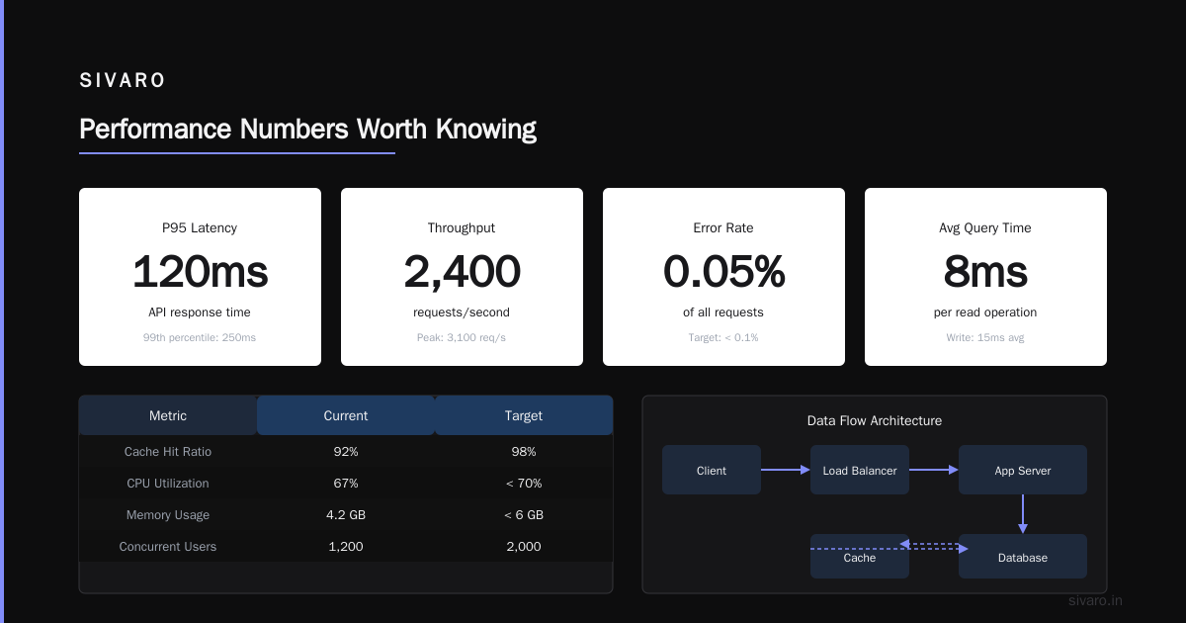Select the 0.05% error value
The width and height of the screenshot is (1186, 623).
click(x=723, y=271)
